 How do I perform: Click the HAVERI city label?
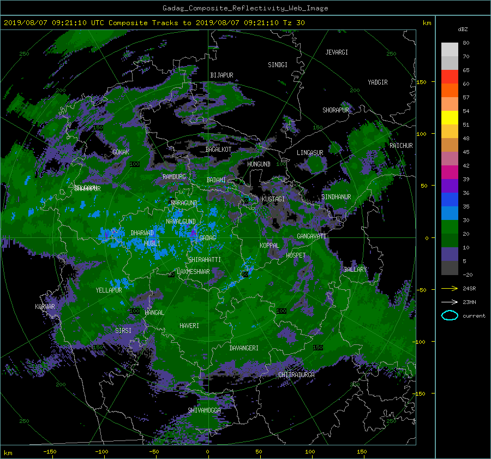pyautogui.click(x=189, y=326)
